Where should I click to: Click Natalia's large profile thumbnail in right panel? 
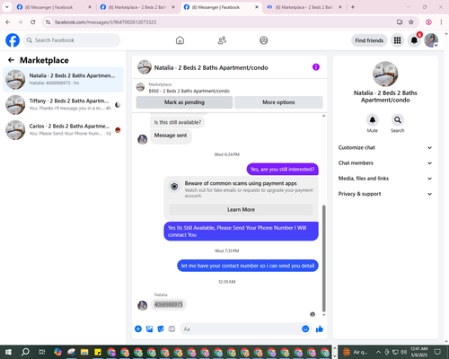pyautogui.click(x=385, y=74)
